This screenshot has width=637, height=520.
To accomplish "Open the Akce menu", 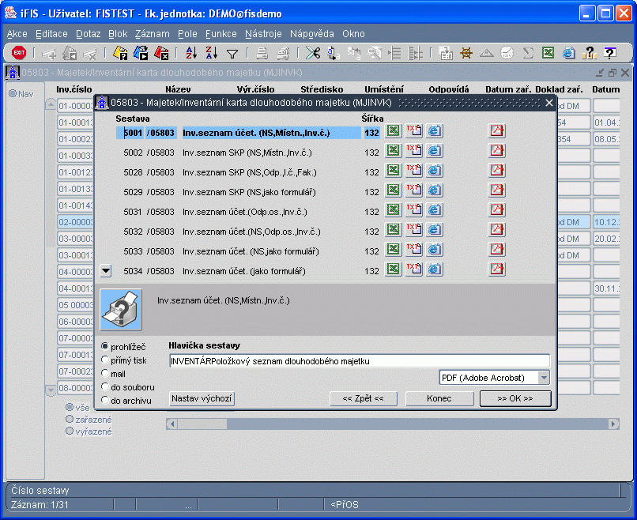I will 17,34.
